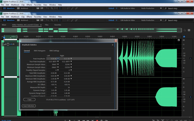
Task: Click the Scan Selection button
Action: point(29,106)
